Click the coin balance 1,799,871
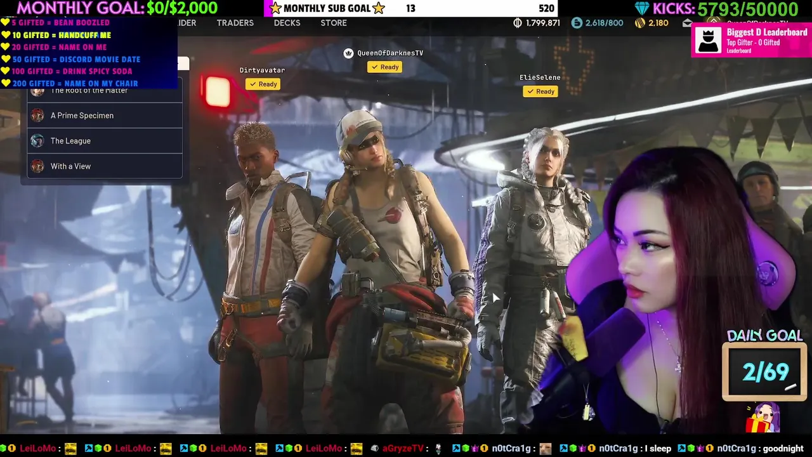Image resolution: width=812 pixels, height=457 pixels. pos(542,23)
